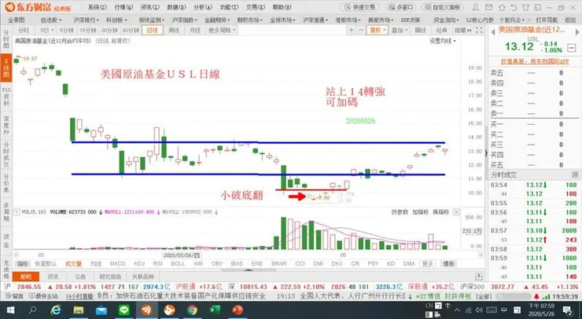Image resolution: width=582 pixels, height=319 pixels.
Task: Open 设置均线 dropdown
Action: [x=443, y=41]
